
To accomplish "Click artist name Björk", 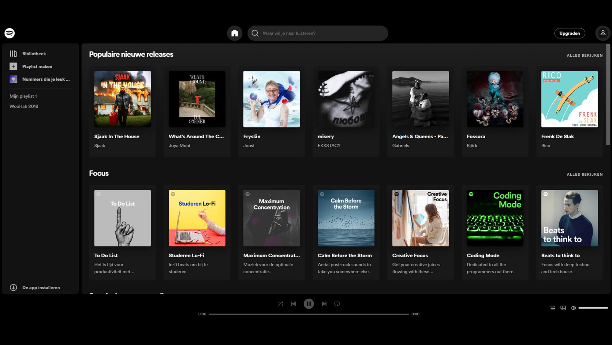I will (472, 146).
